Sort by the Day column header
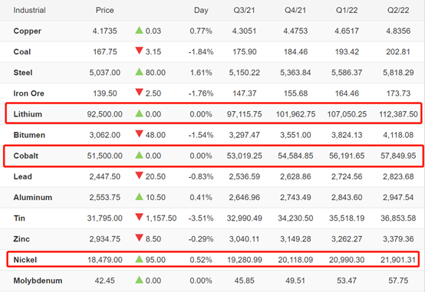This screenshot has height=292, width=425. (201, 10)
